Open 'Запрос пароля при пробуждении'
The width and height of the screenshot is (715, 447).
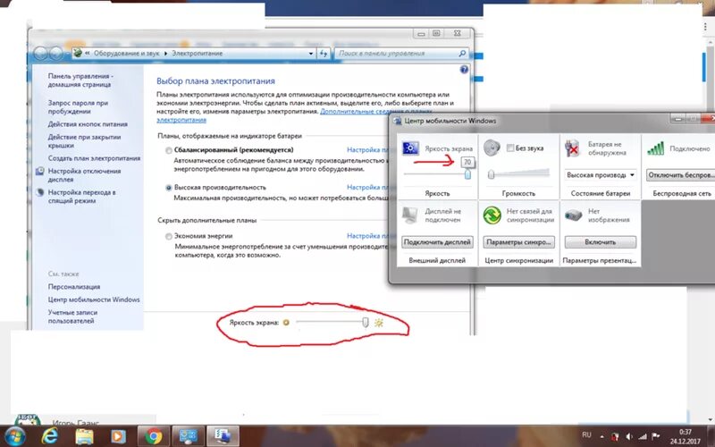coord(78,107)
